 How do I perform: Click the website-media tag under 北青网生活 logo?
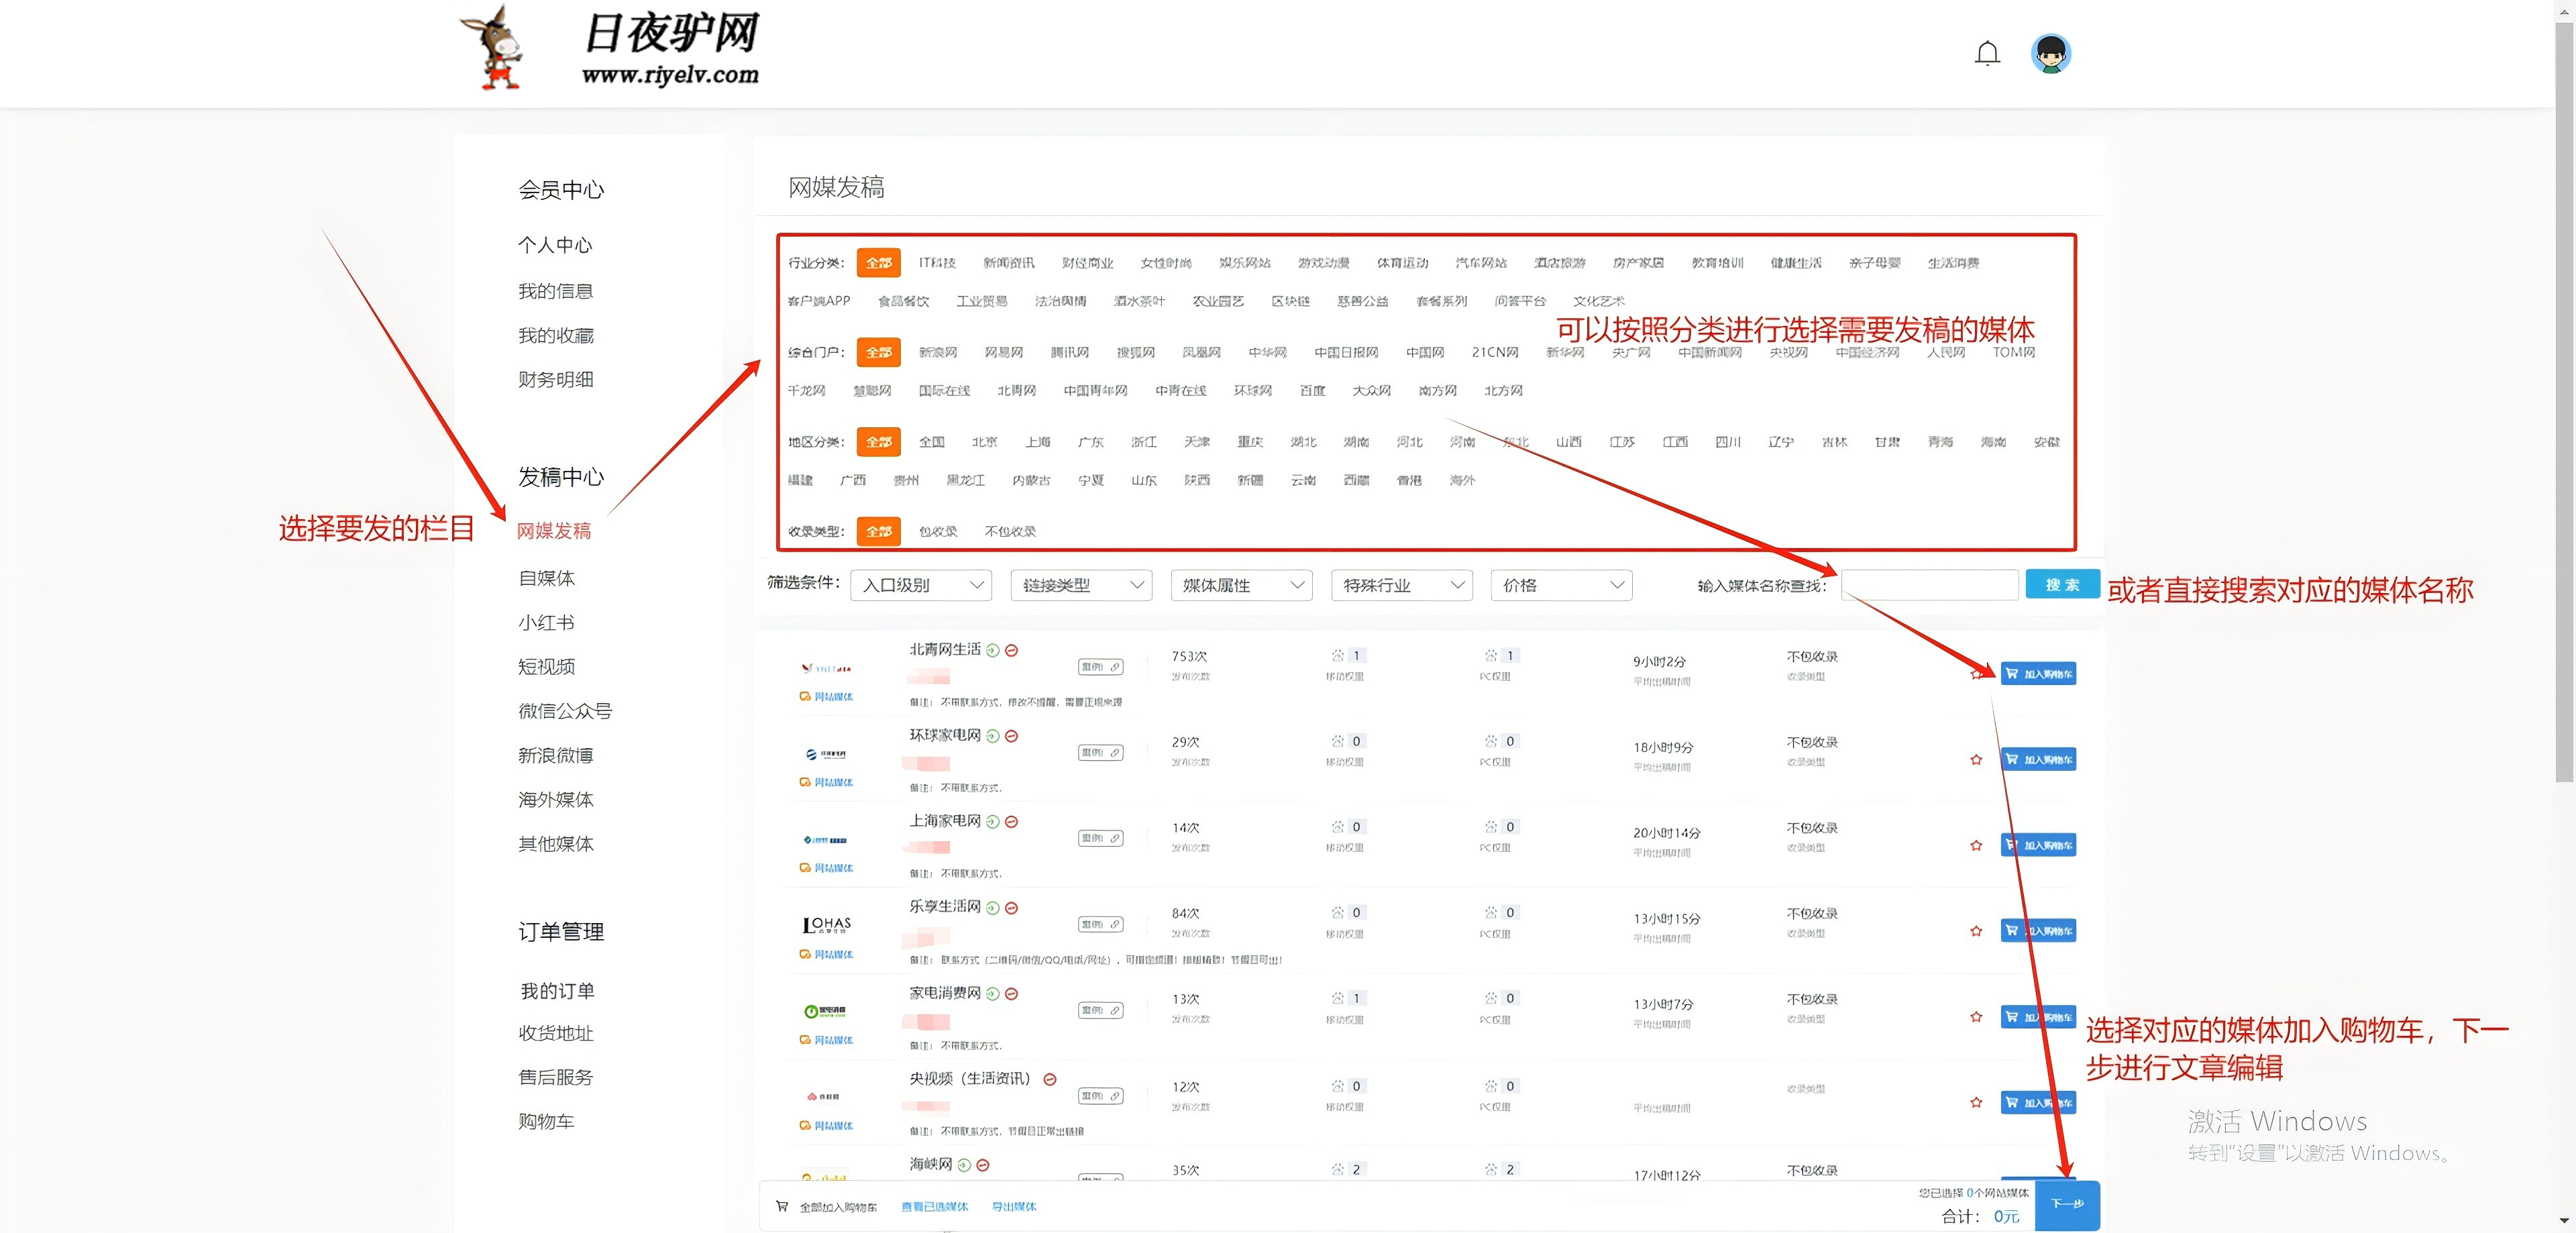click(826, 697)
